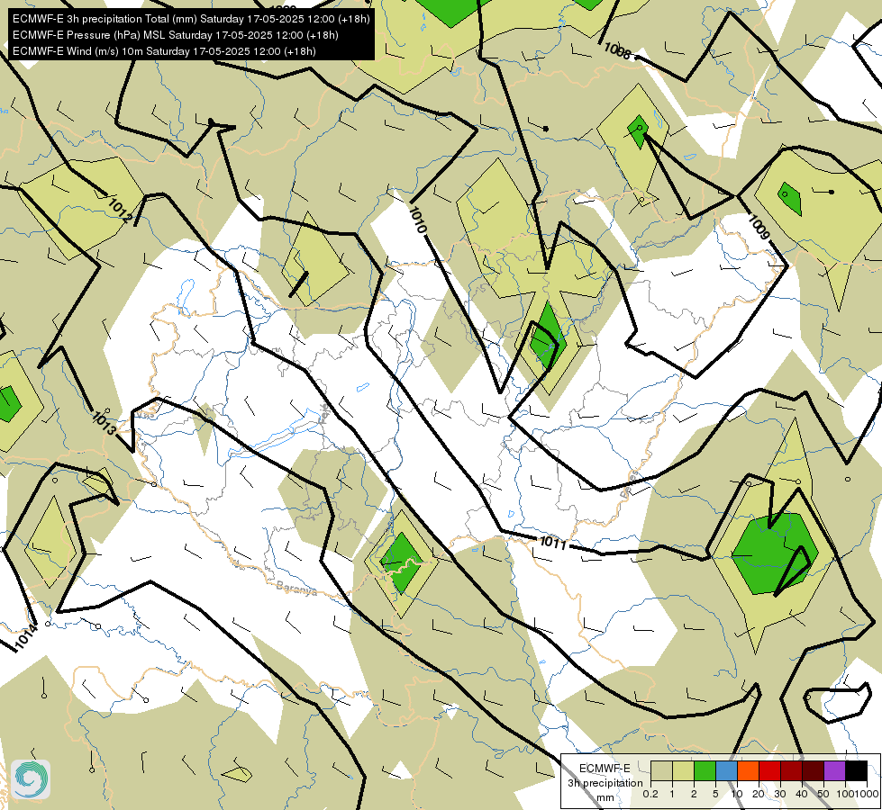Click the 1012 isobar label
The image size is (882, 810).
tap(120, 211)
